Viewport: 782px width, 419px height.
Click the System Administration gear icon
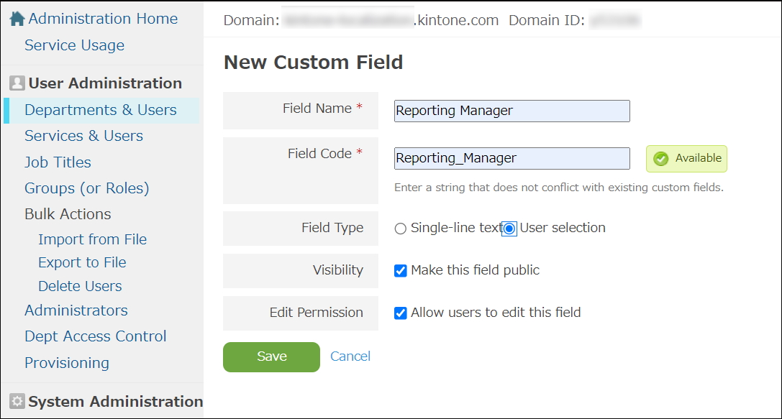17,401
